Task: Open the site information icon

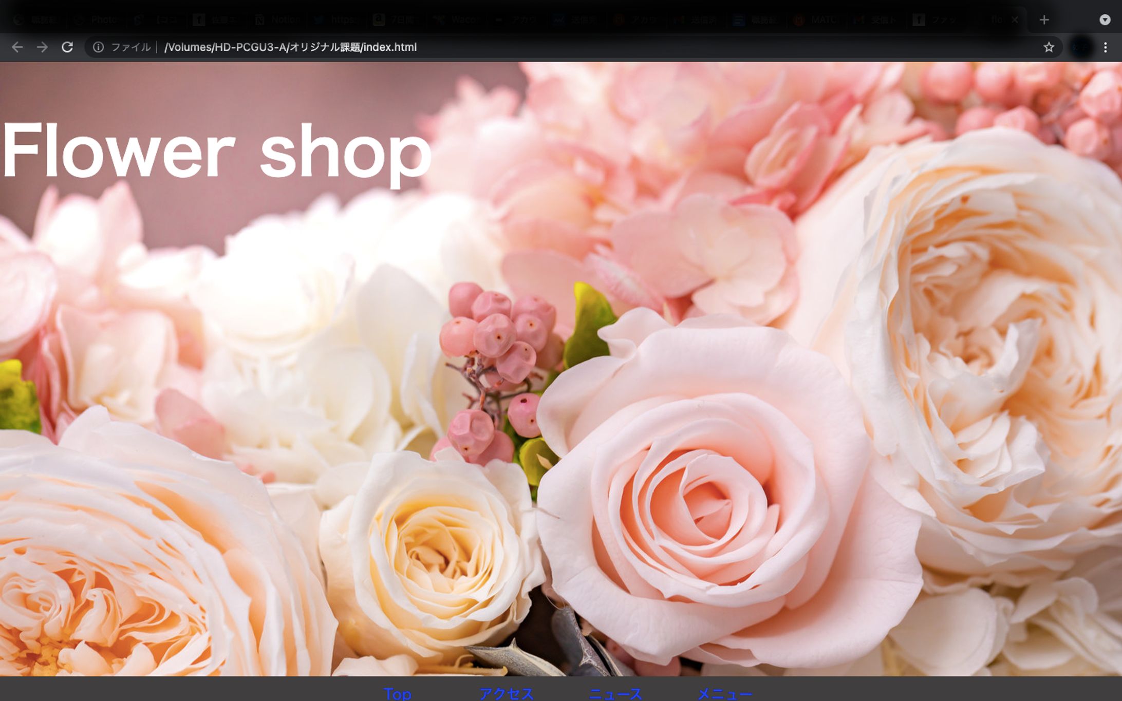Action: [98, 47]
